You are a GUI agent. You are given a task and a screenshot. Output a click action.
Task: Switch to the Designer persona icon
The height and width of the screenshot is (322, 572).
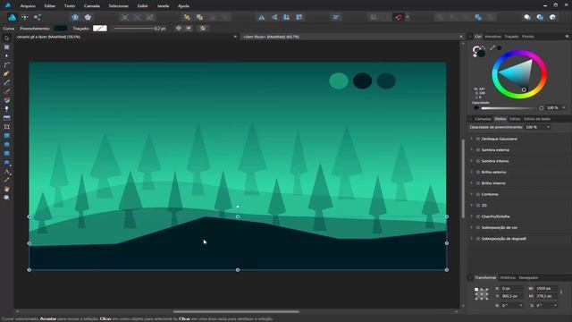point(12,17)
